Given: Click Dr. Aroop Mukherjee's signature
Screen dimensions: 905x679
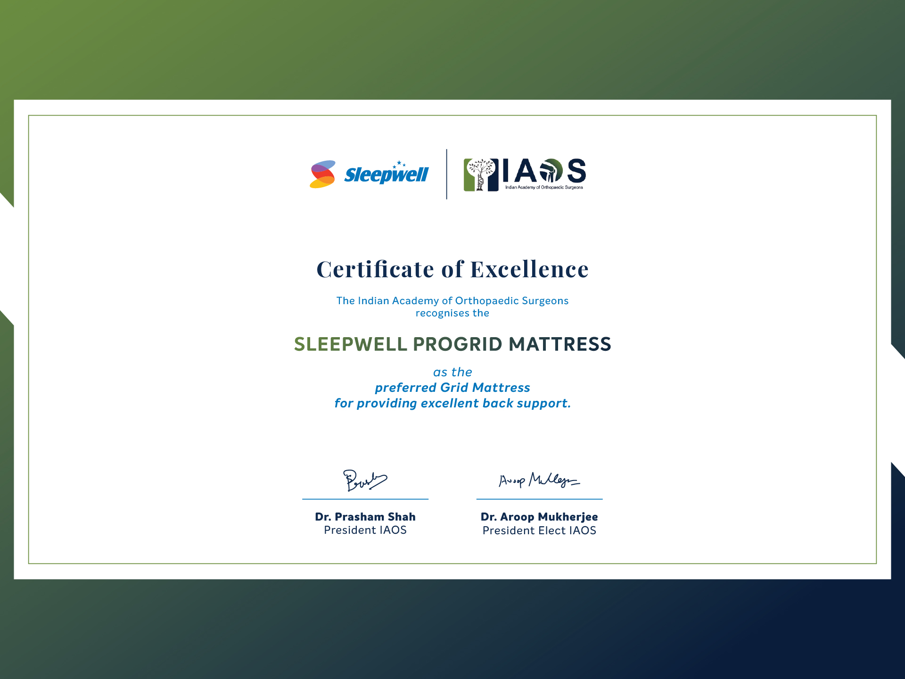Looking at the screenshot, I should (x=539, y=480).
